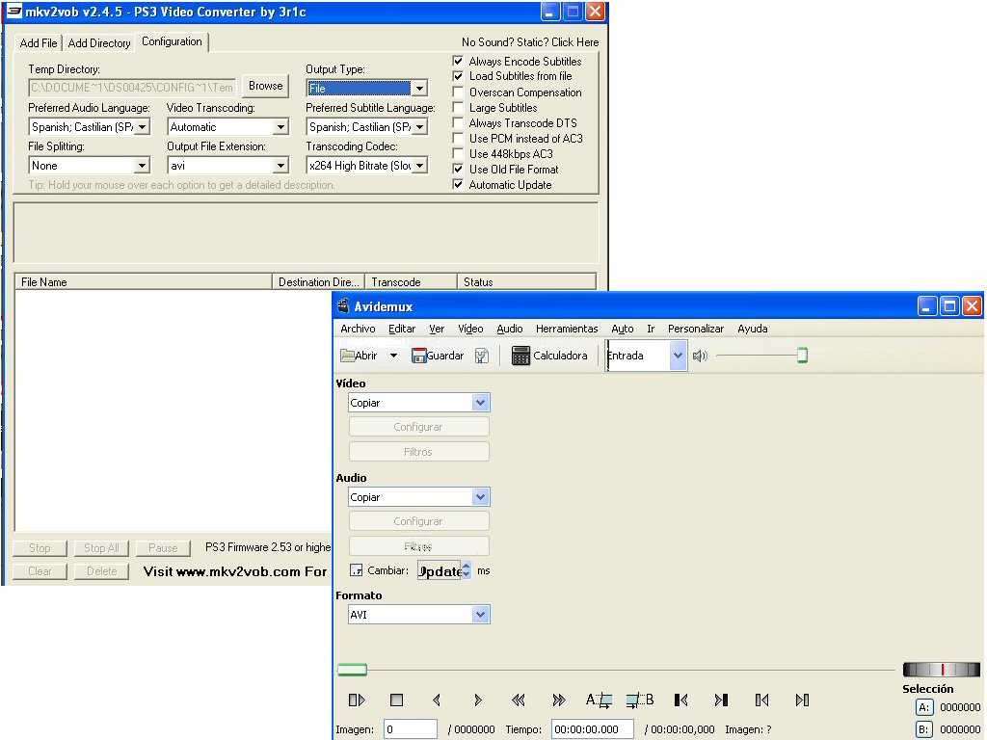Switch to the Add Directory tab

pyautogui.click(x=99, y=42)
